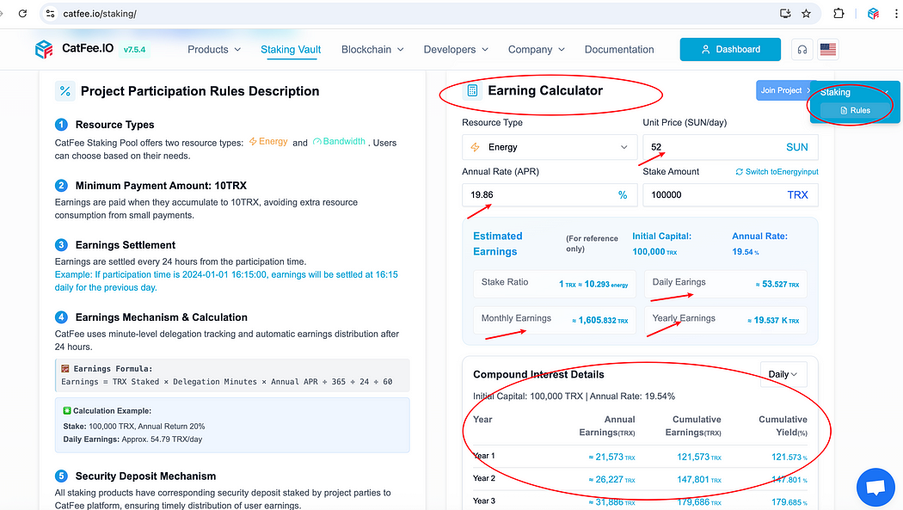
Task: Click the Initial Capital 100,000 TRX value
Action: (x=654, y=251)
